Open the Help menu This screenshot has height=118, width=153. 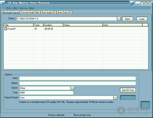tap(32, 8)
